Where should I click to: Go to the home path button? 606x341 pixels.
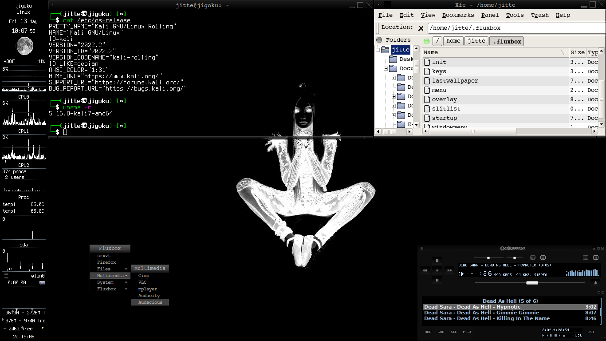tap(453, 41)
